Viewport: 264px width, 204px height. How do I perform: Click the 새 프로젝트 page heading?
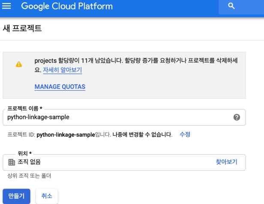(x=22, y=28)
